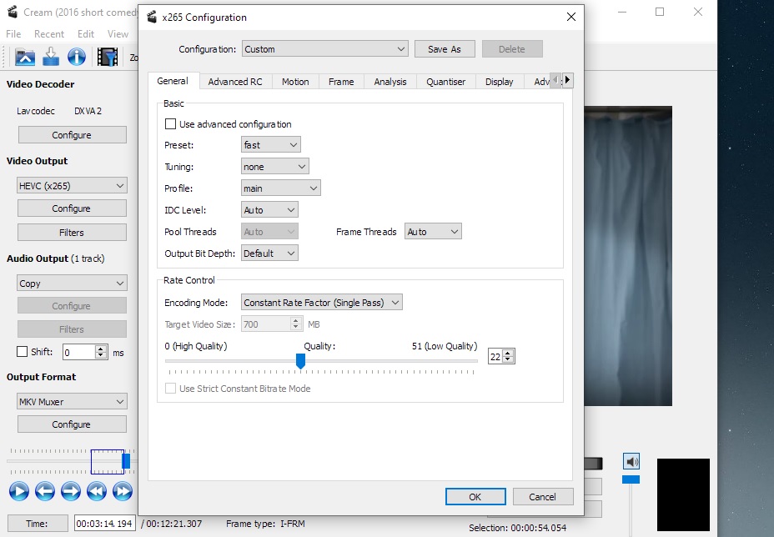Play the video with blue play button
The width and height of the screenshot is (774, 537).
pyautogui.click(x=19, y=492)
